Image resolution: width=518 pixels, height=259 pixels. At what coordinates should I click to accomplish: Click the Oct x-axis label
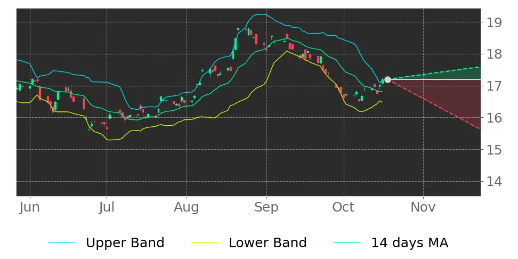click(x=344, y=207)
